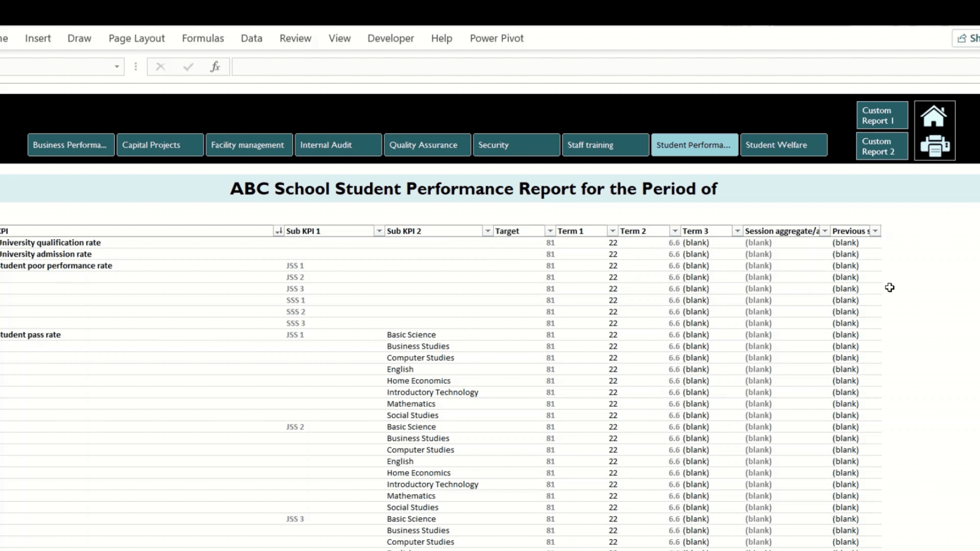This screenshot has height=551, width=980.
Task: Open the Term 1 filter dropdown
Action: tap(612, 231)
